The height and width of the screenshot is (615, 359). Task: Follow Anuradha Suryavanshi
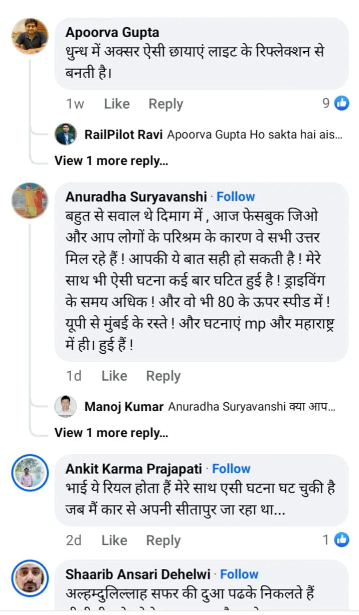(236, 196)
